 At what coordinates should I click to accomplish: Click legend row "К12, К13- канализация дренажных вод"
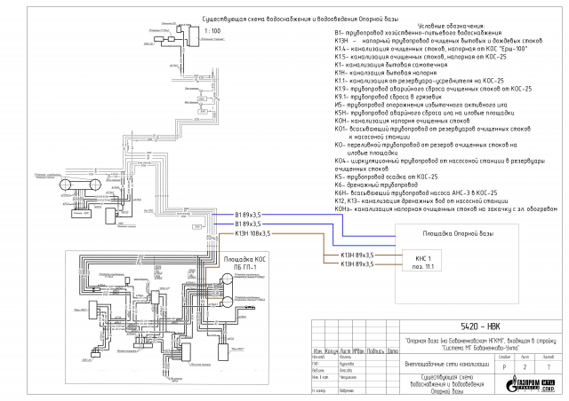pyautogui.click(x=421, y=200)
